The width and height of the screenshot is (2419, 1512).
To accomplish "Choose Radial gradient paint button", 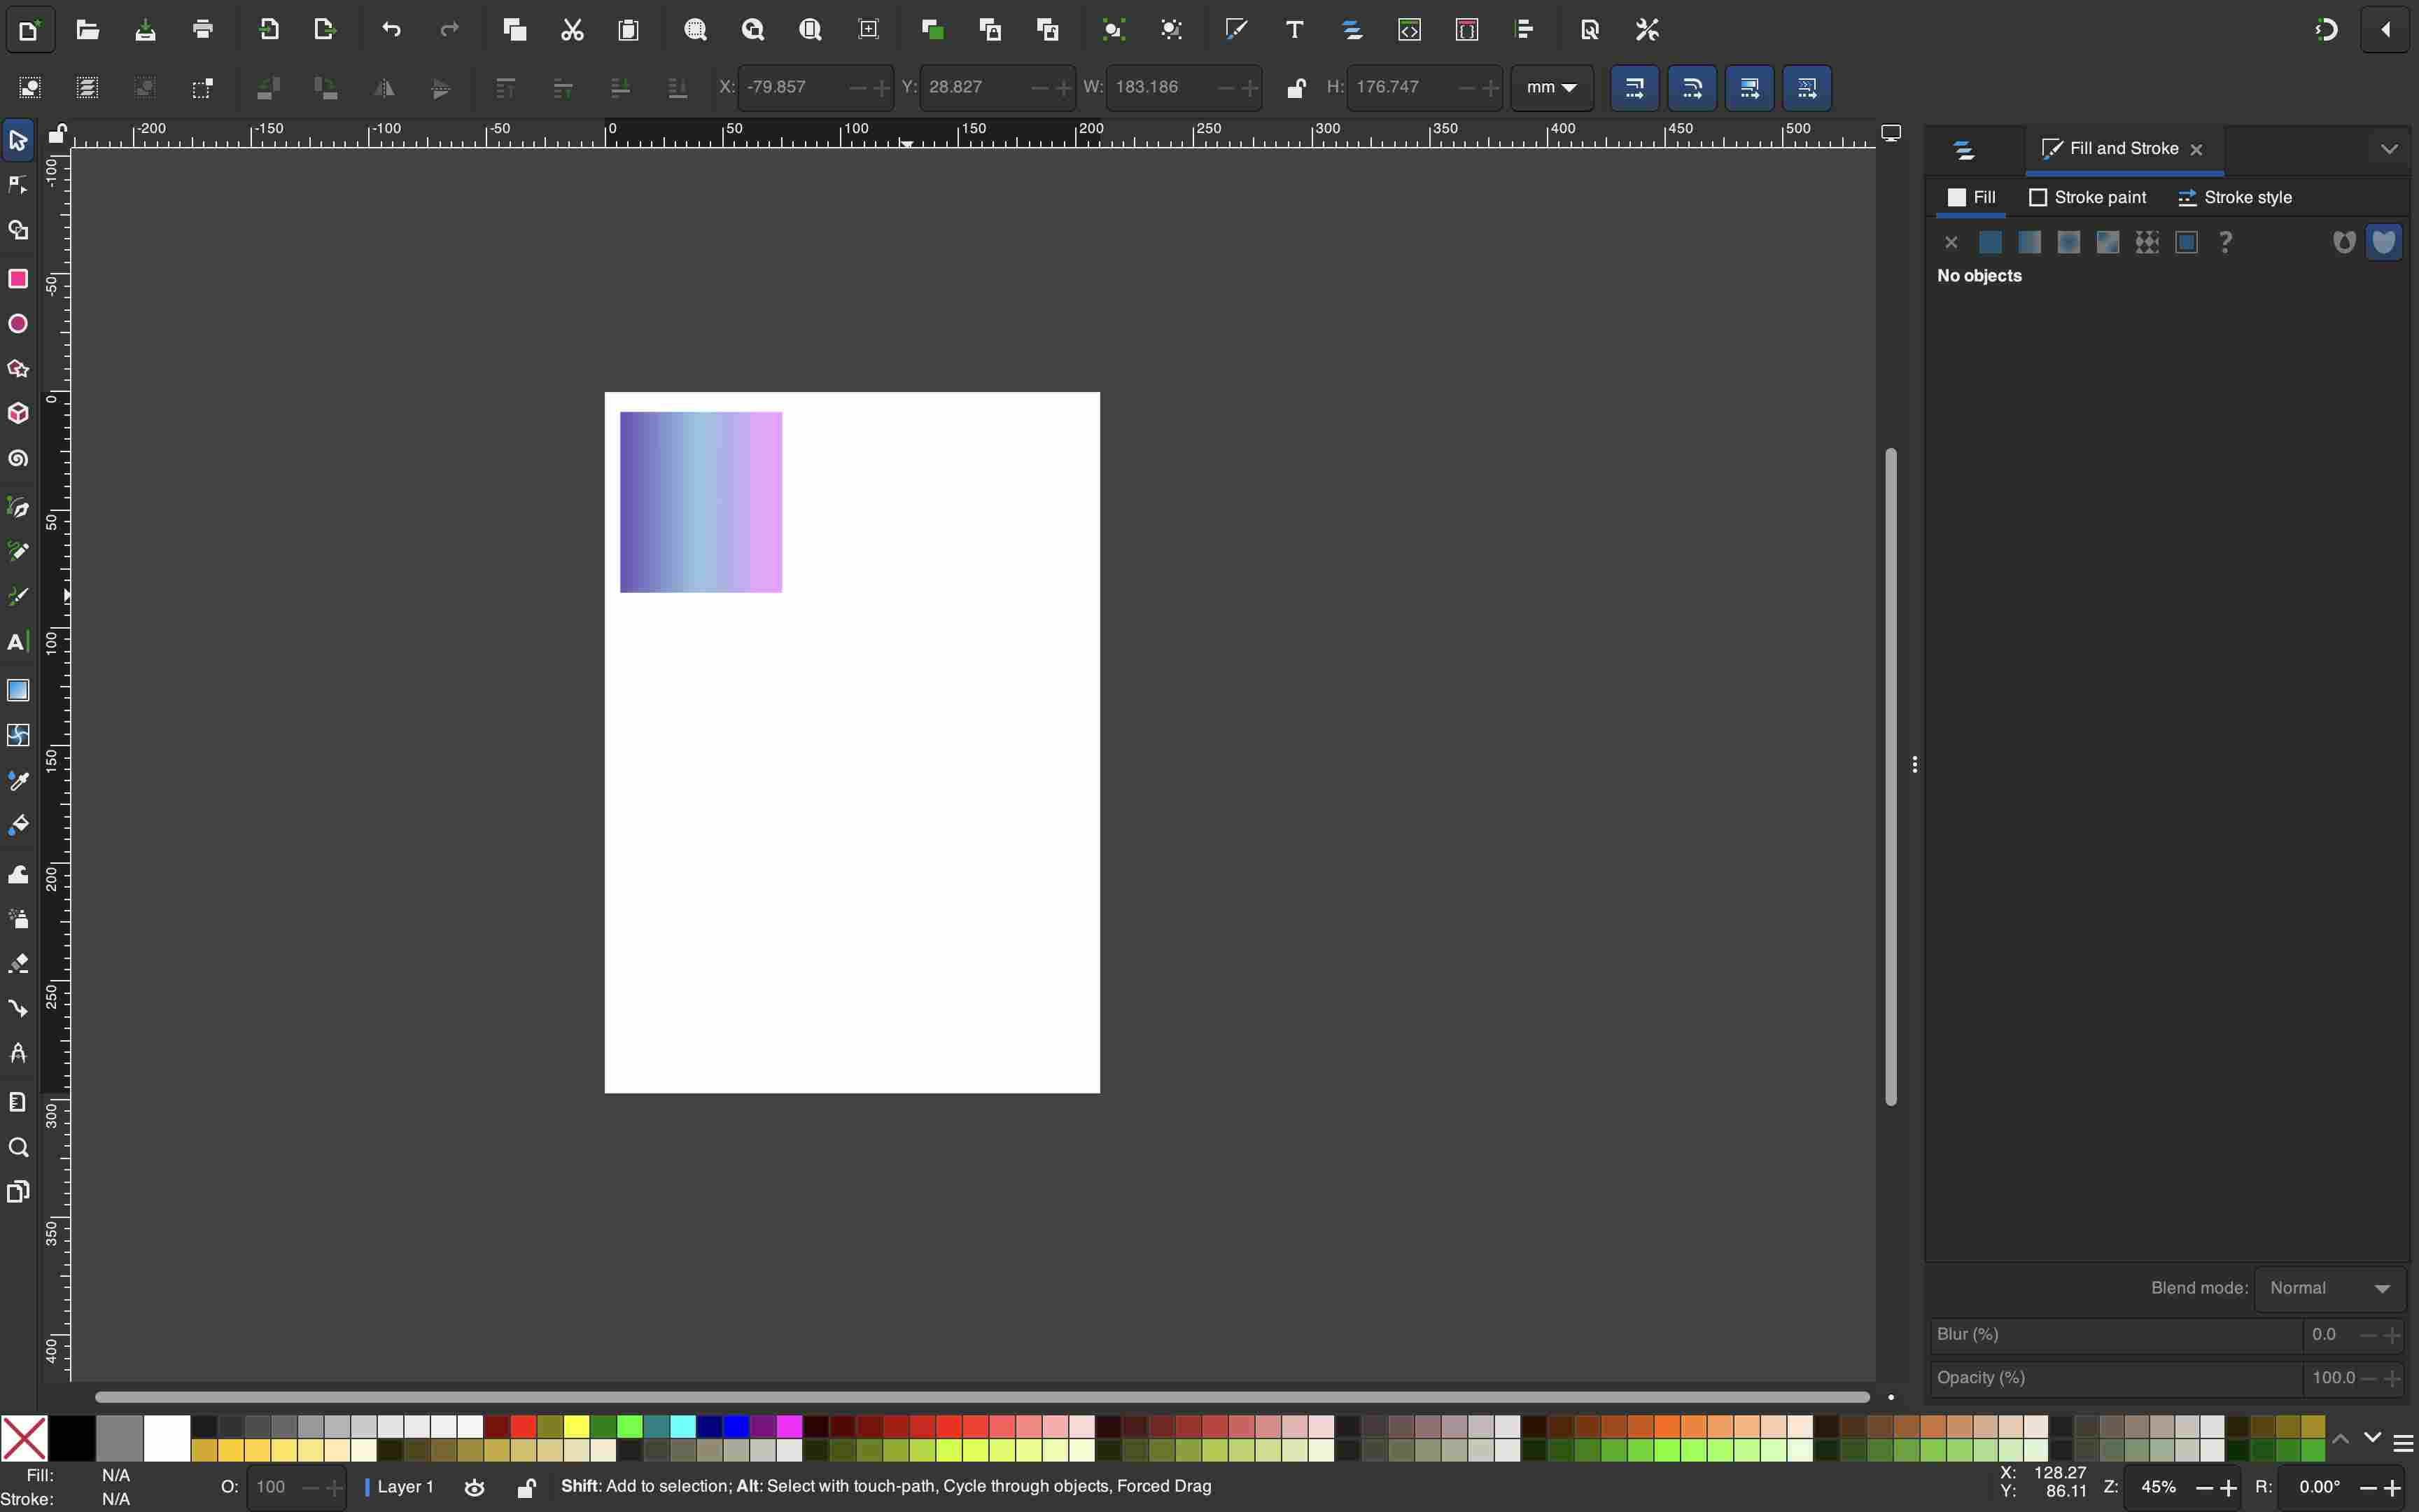I will pyautogui.click(x=2068, y=242).
